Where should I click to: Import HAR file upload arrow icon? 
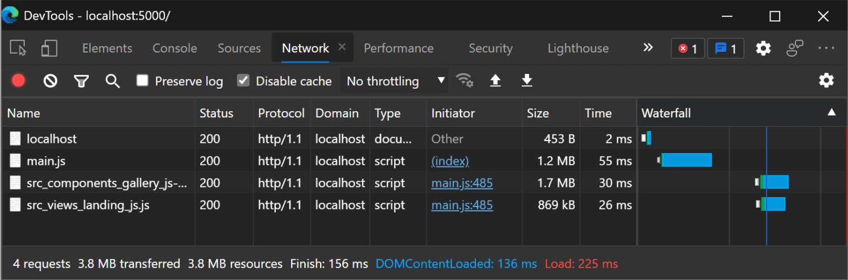pos(495,81)
